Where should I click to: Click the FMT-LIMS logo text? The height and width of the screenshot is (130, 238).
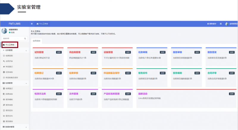point(15,24)
